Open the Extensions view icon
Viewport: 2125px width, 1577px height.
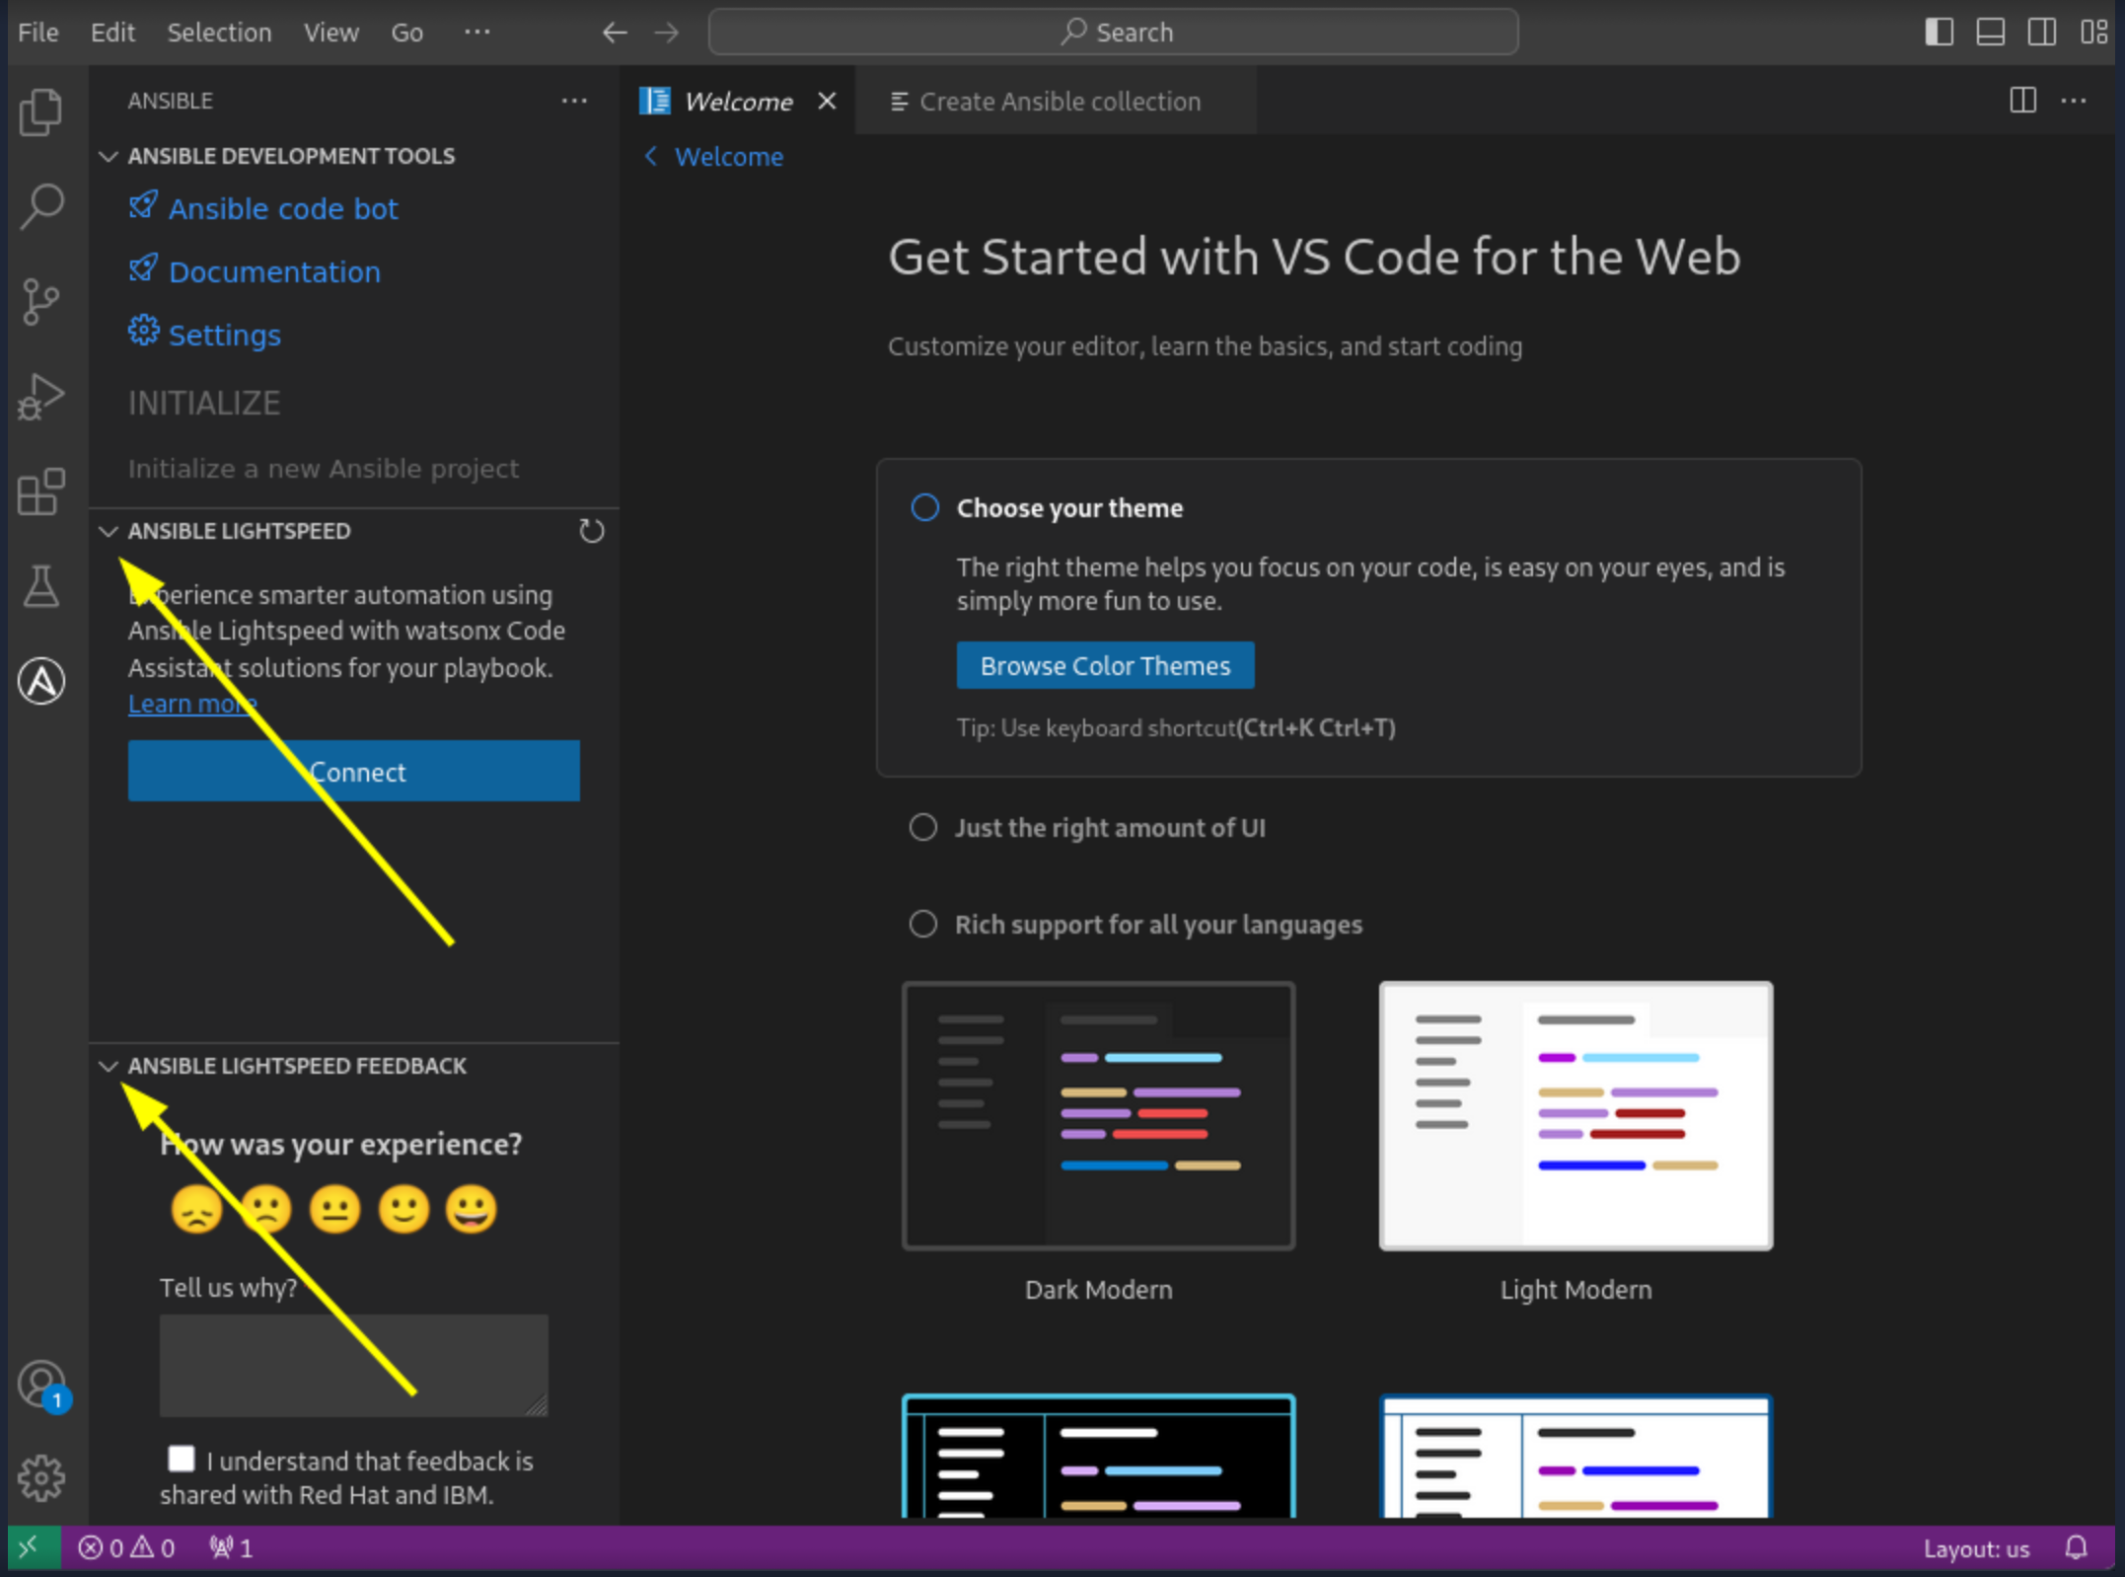(x=41, y=491)
